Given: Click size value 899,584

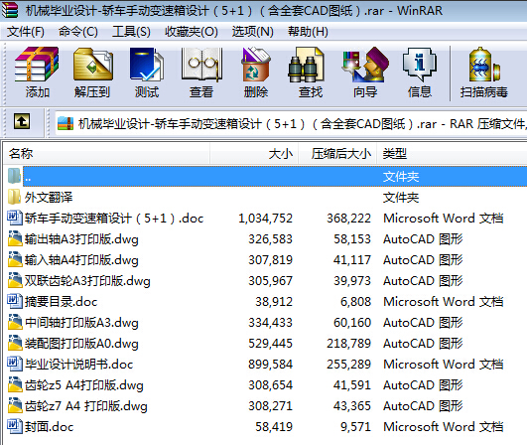Looking at the screenshot, I should pos(270,365).
